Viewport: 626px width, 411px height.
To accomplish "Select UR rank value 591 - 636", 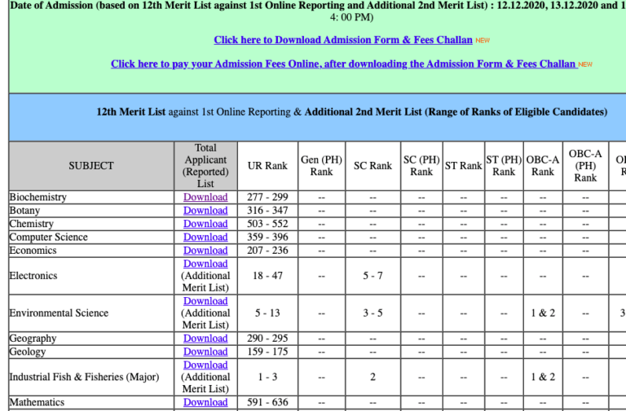I will click(x=267, y=402).
